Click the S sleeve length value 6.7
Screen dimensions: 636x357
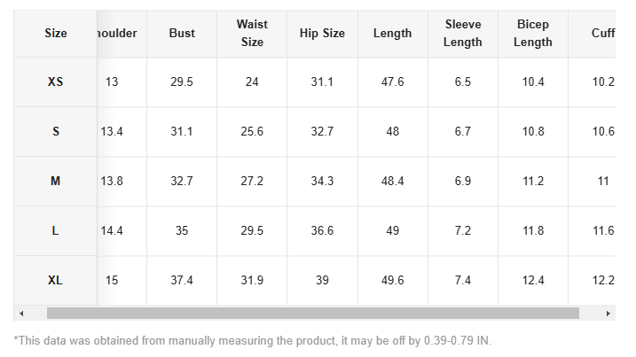[462, 131]
